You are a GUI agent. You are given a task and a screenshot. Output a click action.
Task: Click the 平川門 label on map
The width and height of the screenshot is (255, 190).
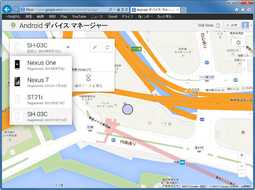199,148
